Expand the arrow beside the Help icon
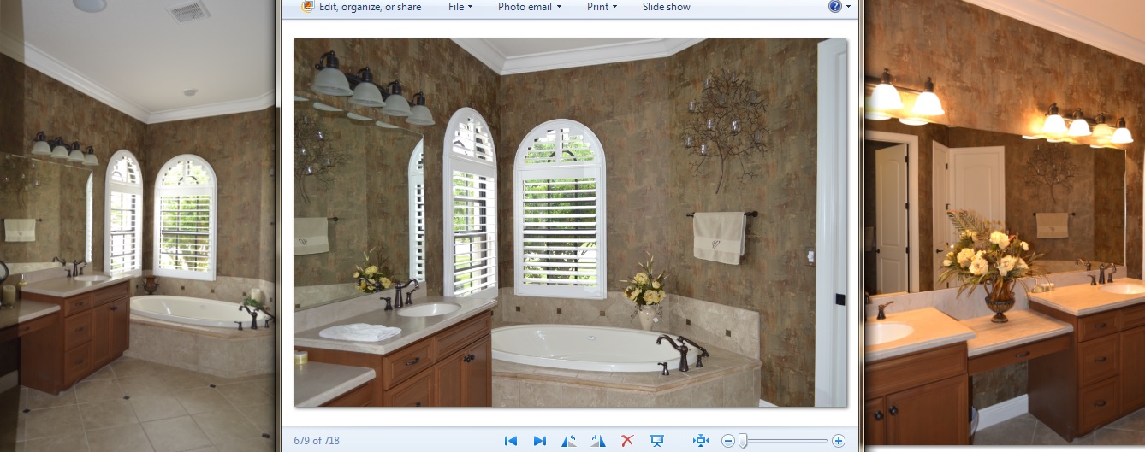Screen dimensions: 1145x452 pyautogui.click(x=848, y=7)
